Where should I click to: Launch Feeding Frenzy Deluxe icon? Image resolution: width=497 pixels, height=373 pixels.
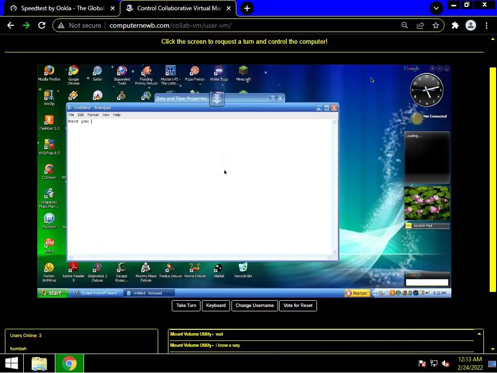[146, 75]
